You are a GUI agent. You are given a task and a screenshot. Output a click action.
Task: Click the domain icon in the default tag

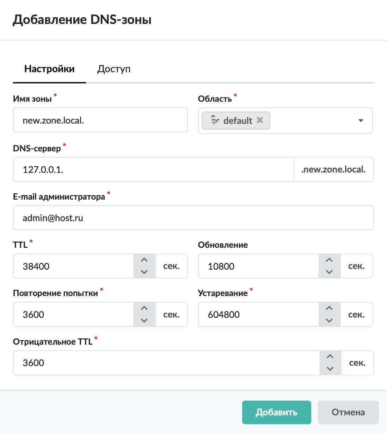215,120
